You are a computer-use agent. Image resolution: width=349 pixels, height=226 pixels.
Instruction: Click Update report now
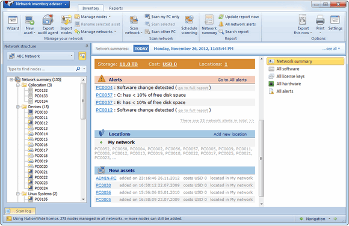[239, 17]
